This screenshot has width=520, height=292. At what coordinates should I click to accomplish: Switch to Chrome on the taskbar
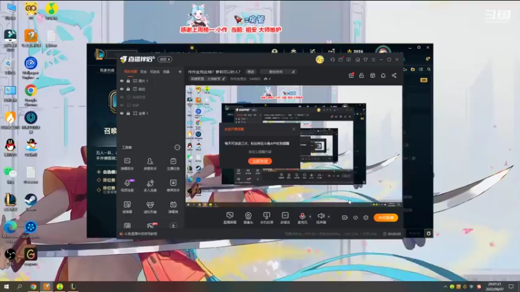tap(33, 287)
